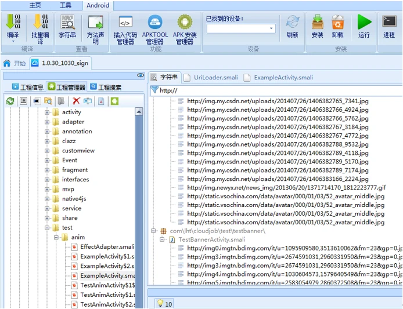Click the 卸载 uninstall icon
The image size is (403, 309).
337,22
